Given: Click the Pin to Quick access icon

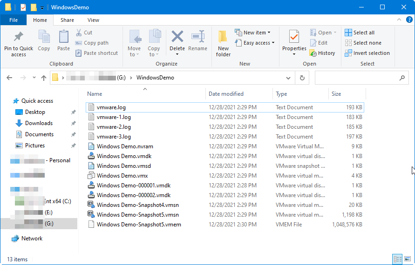Looking at the screenshot, I should pyautogui.click(x=18, y=37).
